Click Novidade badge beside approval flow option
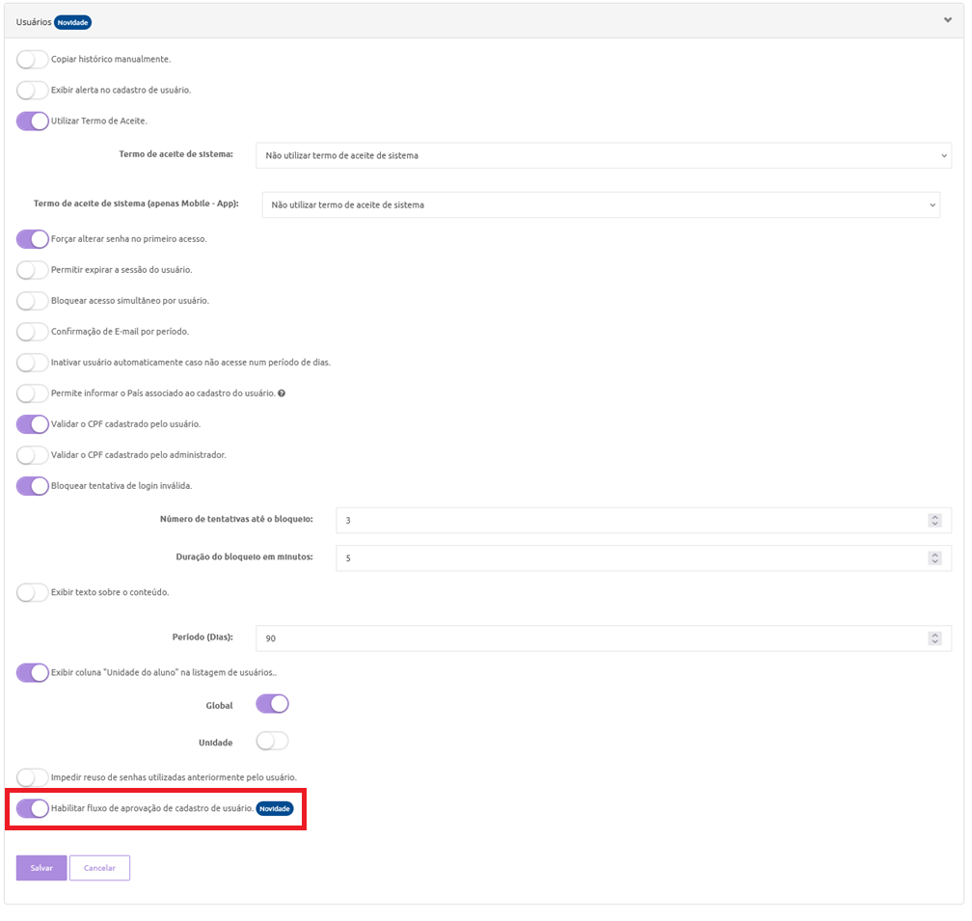The height and width of the screenshot is (921, 972). click(274, 808)
